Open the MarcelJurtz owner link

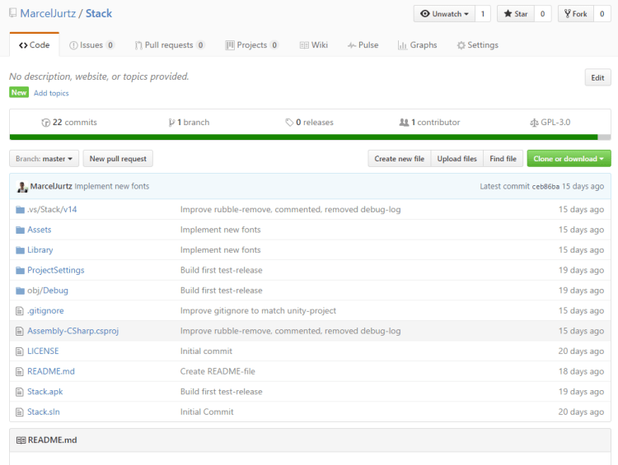pyautogui.click(x=48, y=13)
